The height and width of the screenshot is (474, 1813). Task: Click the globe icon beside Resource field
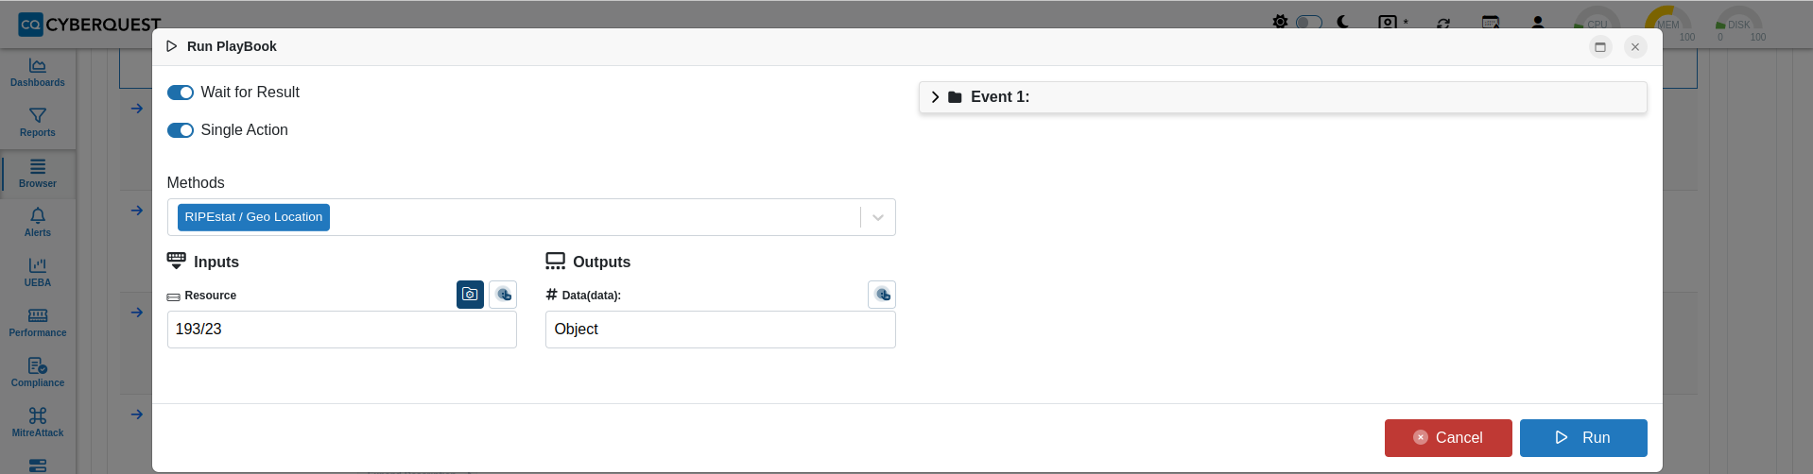click(x=504, y=295)
